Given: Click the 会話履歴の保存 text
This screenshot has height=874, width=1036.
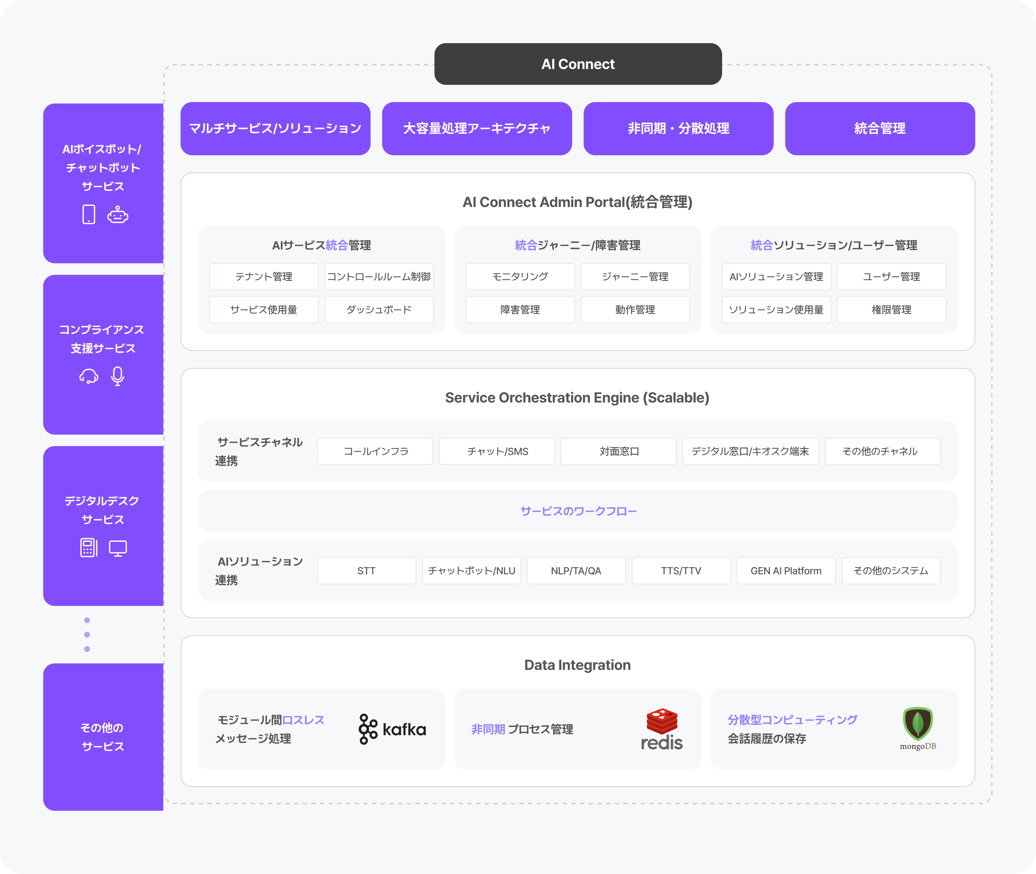Looking at the screenshot, I should (767, 739).
